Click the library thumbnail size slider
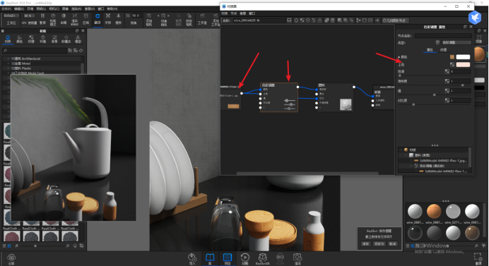 [x=35, y=246]
